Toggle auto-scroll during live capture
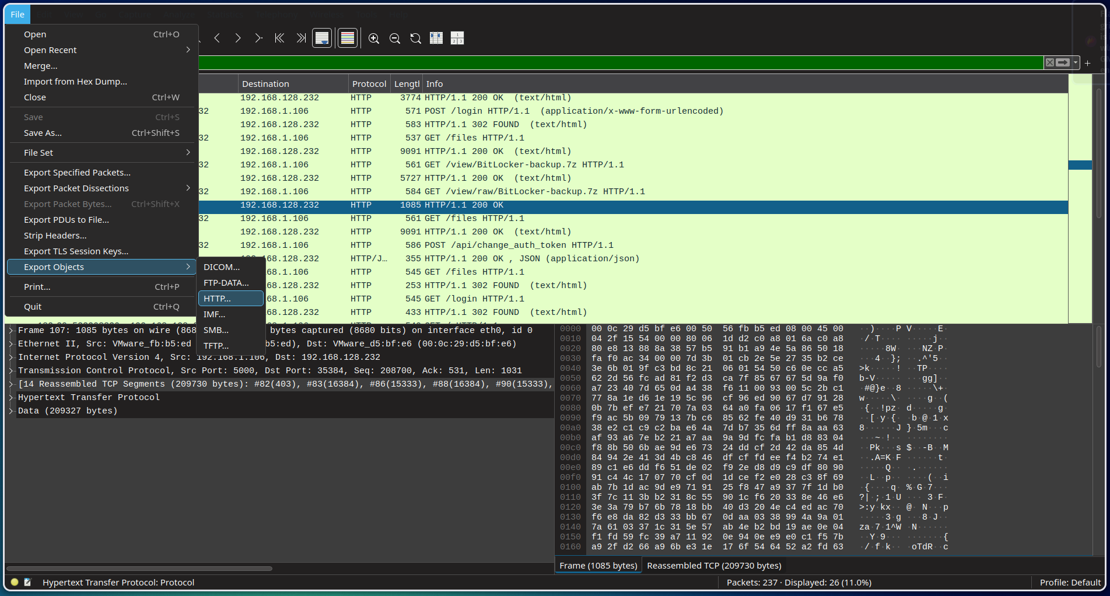 [x=322, y=38]
